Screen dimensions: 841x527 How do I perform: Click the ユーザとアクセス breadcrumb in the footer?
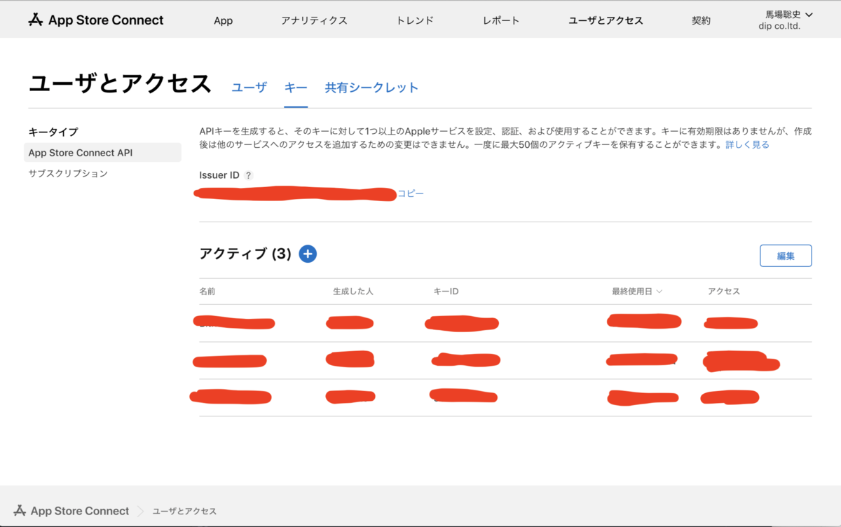point(184,512)
